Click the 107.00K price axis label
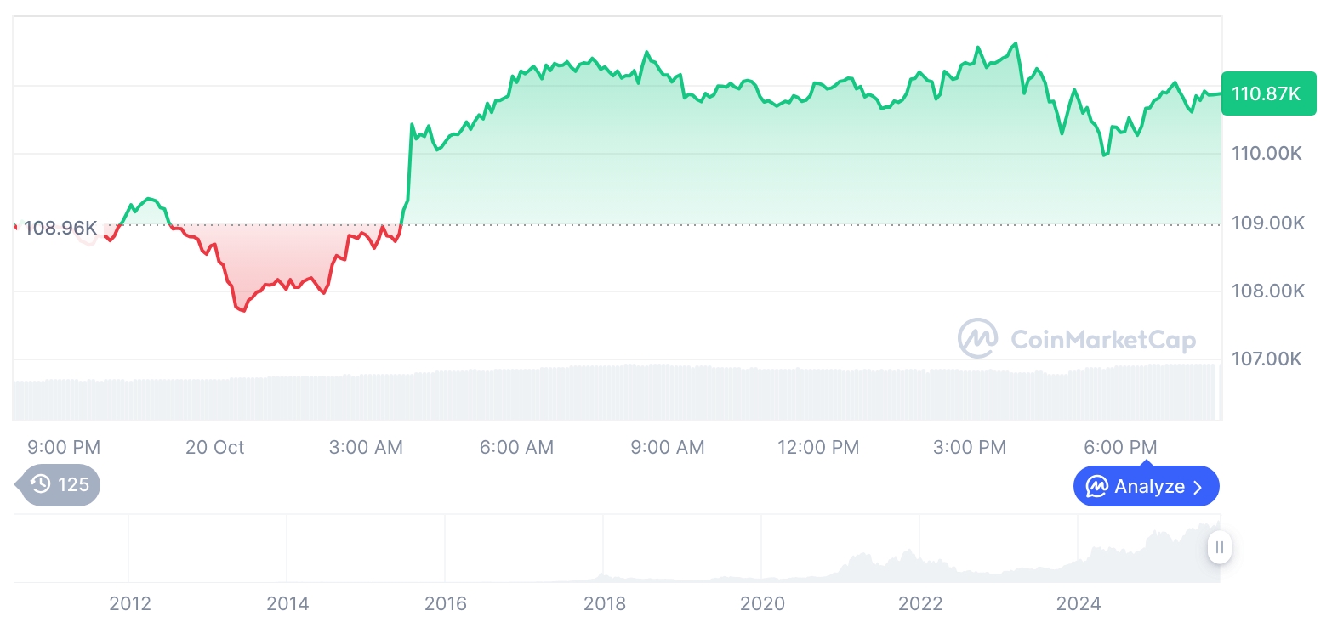This screenshot has width=1332, height=622. [1267, 359]
